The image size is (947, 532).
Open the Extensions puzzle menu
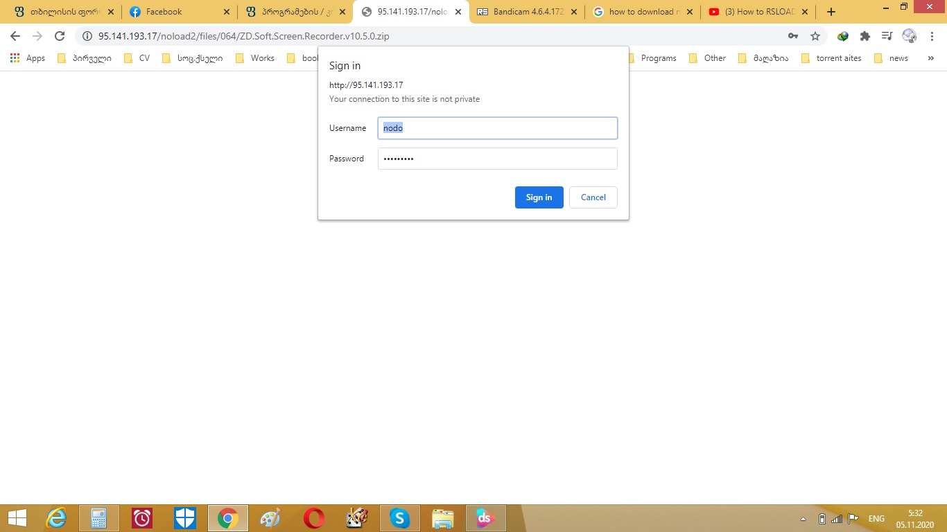[x=865, y=36]
